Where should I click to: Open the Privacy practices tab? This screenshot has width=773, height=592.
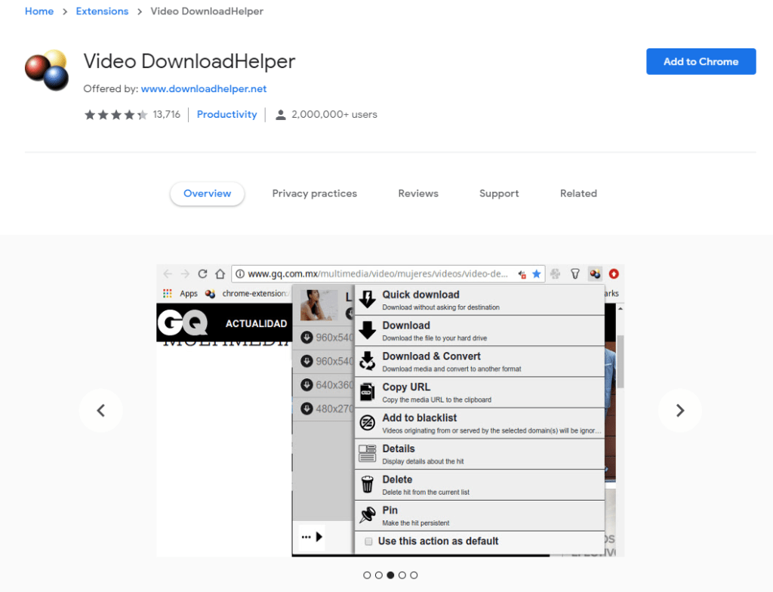314,193
